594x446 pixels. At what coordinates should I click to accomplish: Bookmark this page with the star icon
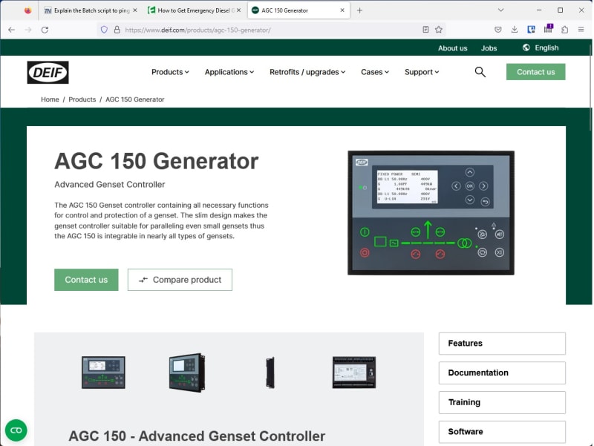pyautogui.click(x=439, y=30)
